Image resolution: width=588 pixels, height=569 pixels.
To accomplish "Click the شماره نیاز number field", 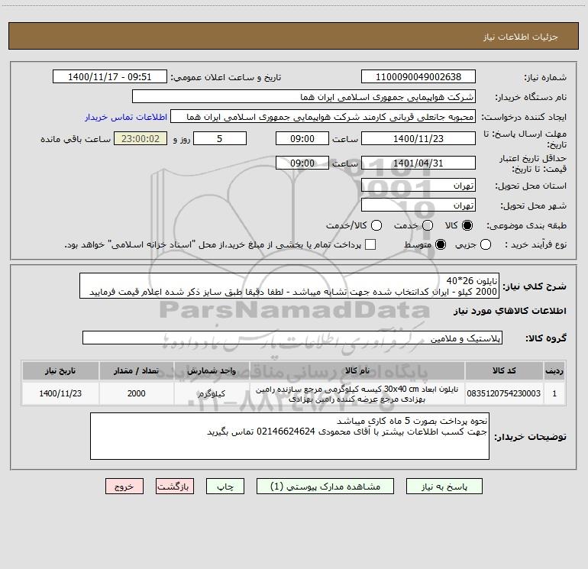I will tap(418, 77).
